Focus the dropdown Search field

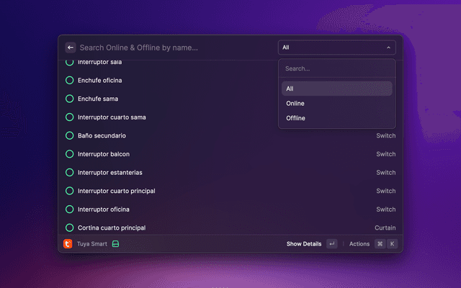pyautogui.click(x=336, y=69)
